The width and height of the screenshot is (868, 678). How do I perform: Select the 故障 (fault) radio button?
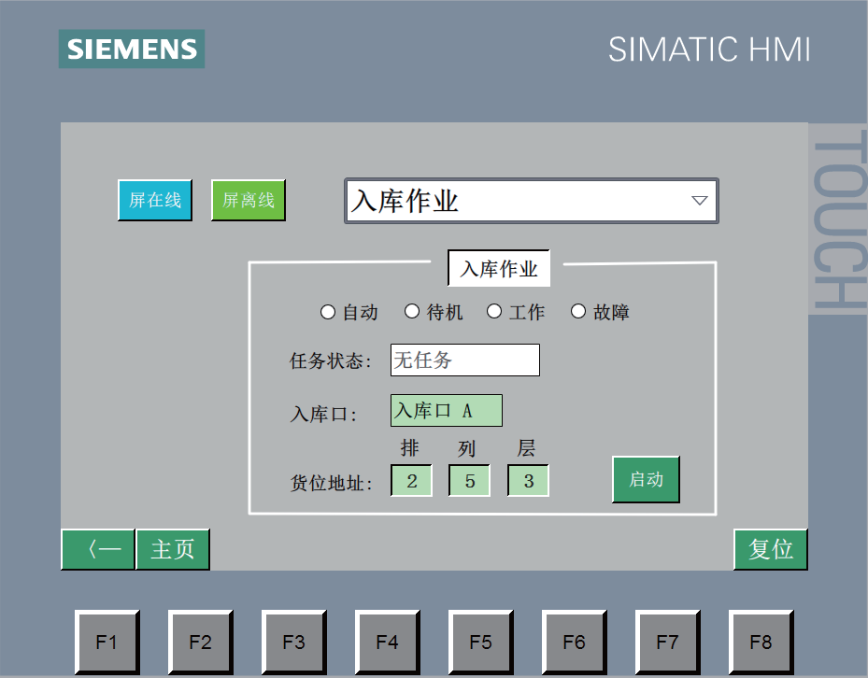pos(578,311)
